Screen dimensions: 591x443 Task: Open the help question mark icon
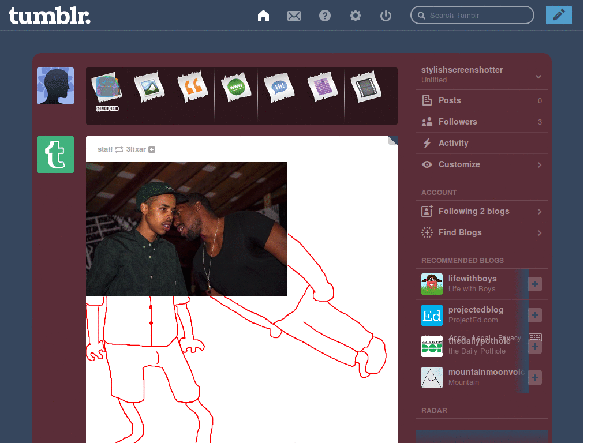pos(325,16)
